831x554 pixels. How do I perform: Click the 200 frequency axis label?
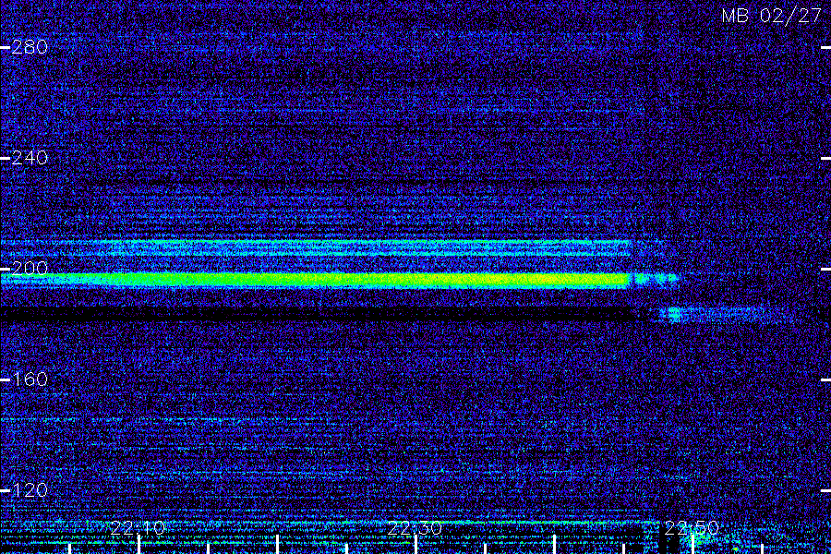point(30,268)
